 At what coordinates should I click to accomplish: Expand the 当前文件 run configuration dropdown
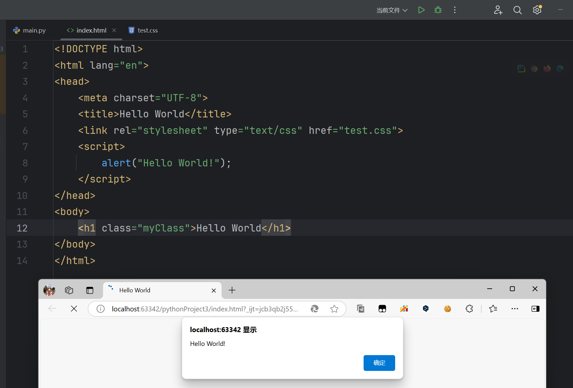392,11
